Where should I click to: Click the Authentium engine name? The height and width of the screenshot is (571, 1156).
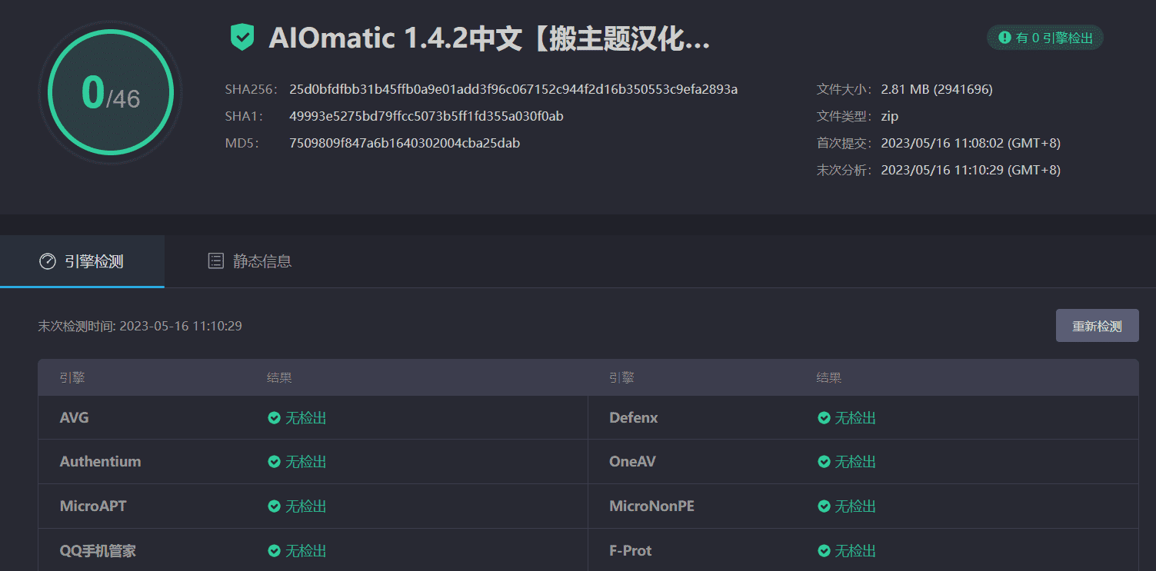(101, 462)
